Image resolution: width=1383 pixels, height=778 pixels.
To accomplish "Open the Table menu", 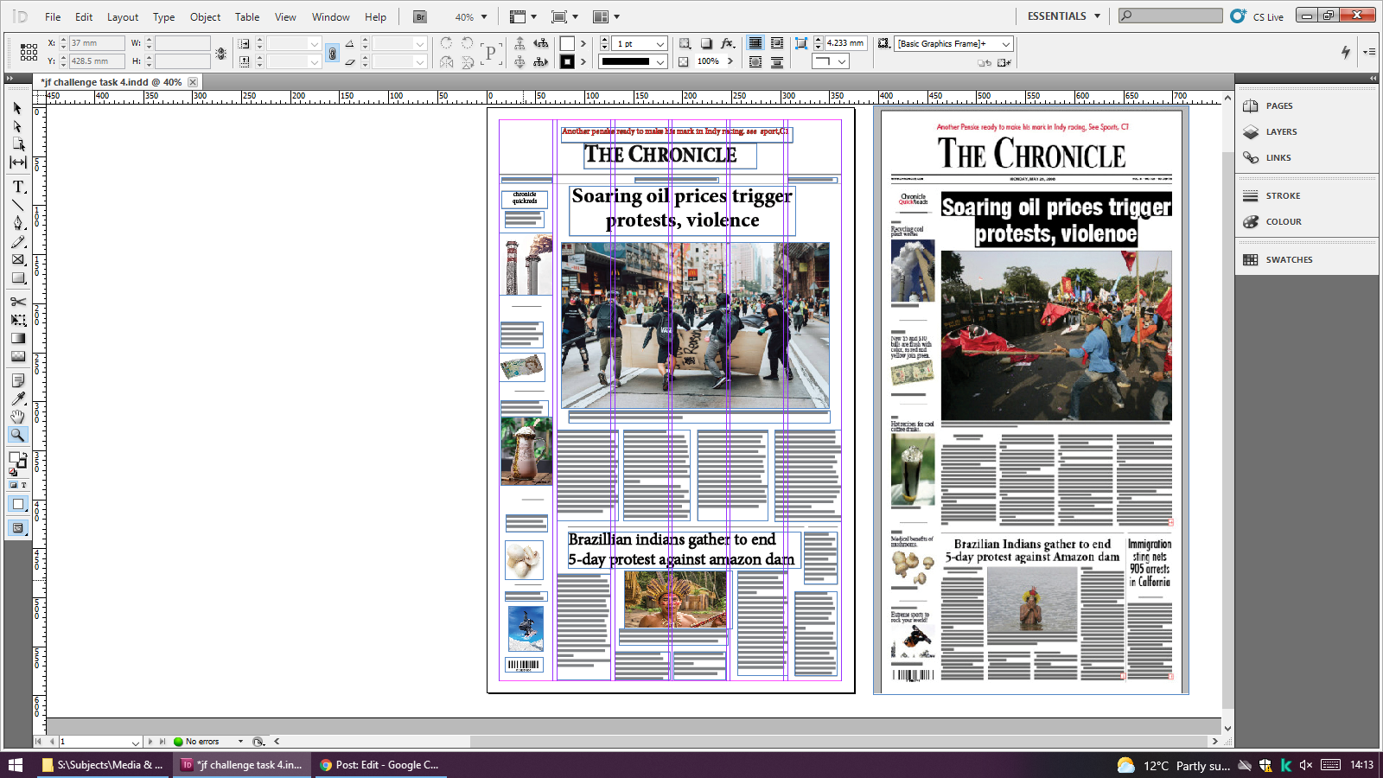I will [247, 16].
